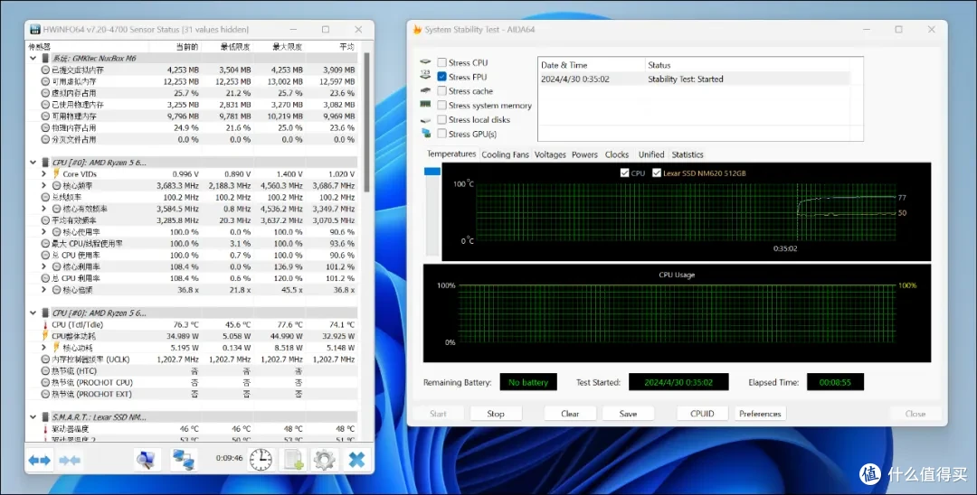Click the networked computers icon
This screenshot has width=977, height=495.
(184, 460)
